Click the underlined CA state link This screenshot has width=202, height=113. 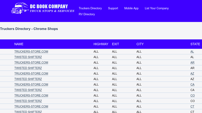point(192,85)
